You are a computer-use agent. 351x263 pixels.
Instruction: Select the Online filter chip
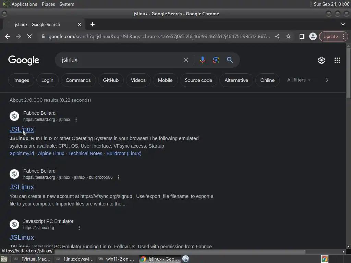tap(267, 80)
